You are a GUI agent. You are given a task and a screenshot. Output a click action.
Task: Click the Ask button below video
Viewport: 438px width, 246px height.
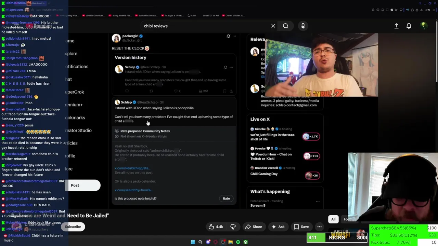click(x=278, y=227)
